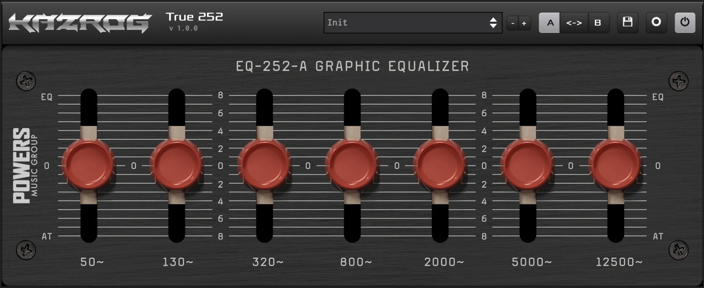Click the A/B swap arrows button
Viewport: 704px width, 288px height.
pyautogui.click(x=574, y=23)
